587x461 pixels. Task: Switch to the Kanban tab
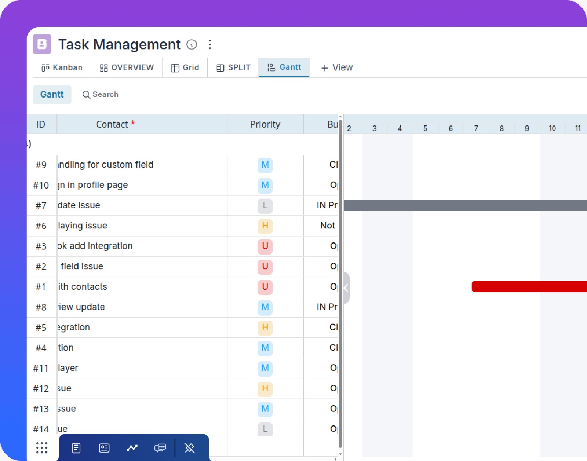tap(61, 67)
